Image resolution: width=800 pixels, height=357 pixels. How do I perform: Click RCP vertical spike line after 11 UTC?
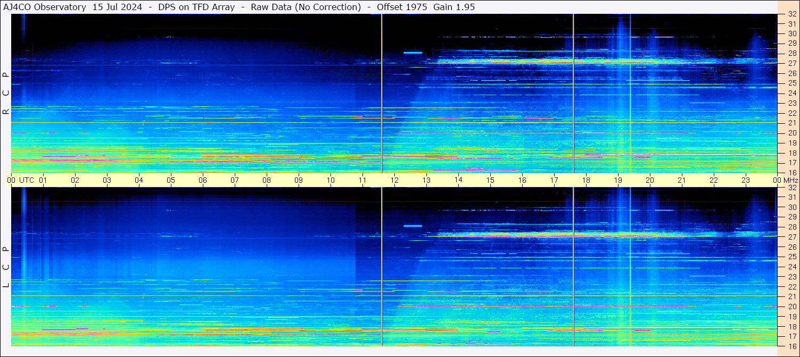pos(382,93)
